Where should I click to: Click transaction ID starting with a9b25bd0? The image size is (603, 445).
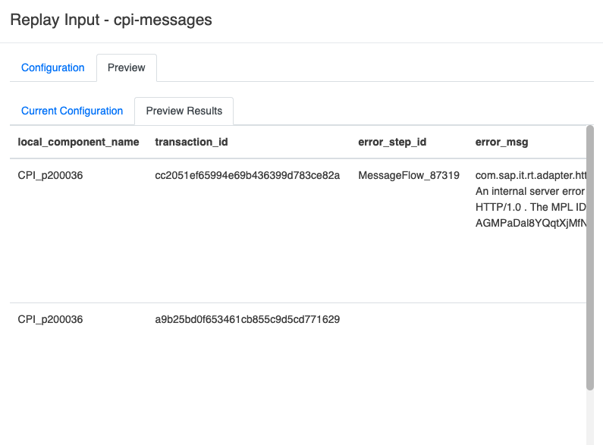click(x=247, y=319)
